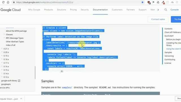Reload the page with the refresh icon

tap(3, 2)
